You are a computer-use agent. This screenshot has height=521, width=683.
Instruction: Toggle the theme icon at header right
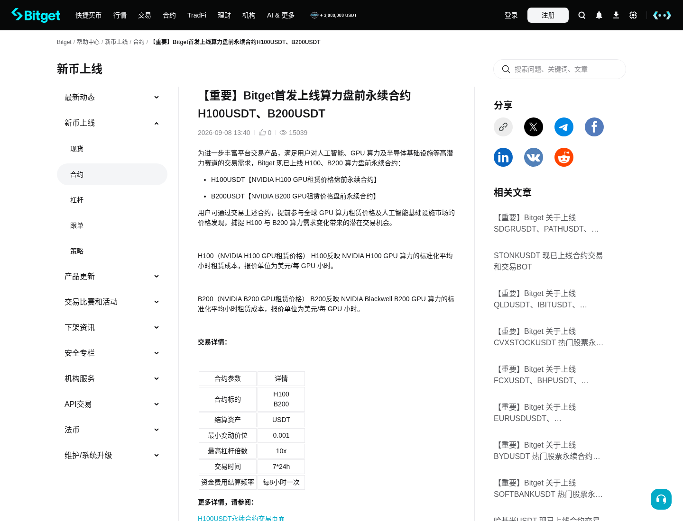[662, 15]
